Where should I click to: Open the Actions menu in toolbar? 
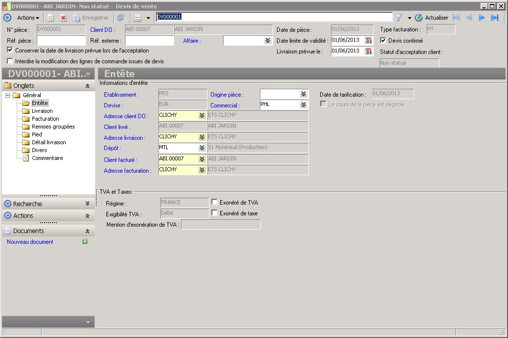[x=28, y=18]
